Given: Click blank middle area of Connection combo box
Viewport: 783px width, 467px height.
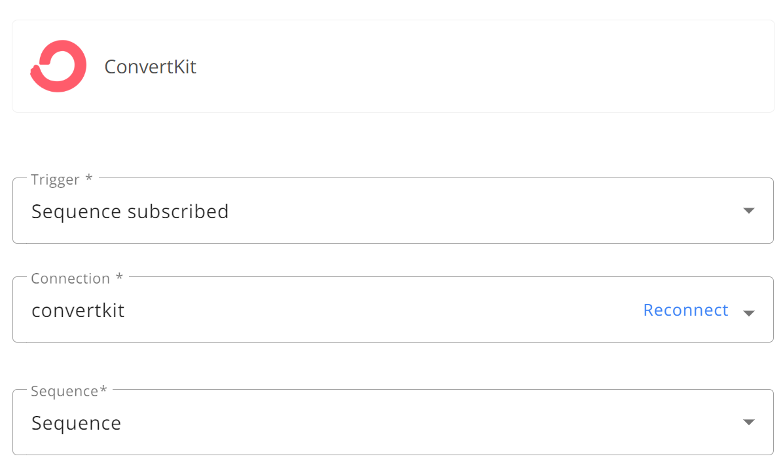Looking at the screenshot, I should [380, 310].
